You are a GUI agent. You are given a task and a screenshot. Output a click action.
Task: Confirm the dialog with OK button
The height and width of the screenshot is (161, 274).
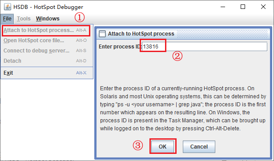coord(163,146)
